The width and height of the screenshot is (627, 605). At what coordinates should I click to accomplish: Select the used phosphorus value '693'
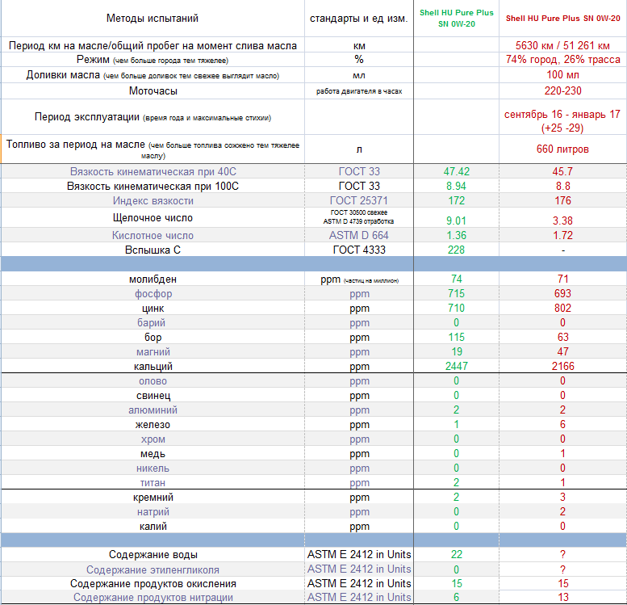pyautogui.click(x=562, y=294)
